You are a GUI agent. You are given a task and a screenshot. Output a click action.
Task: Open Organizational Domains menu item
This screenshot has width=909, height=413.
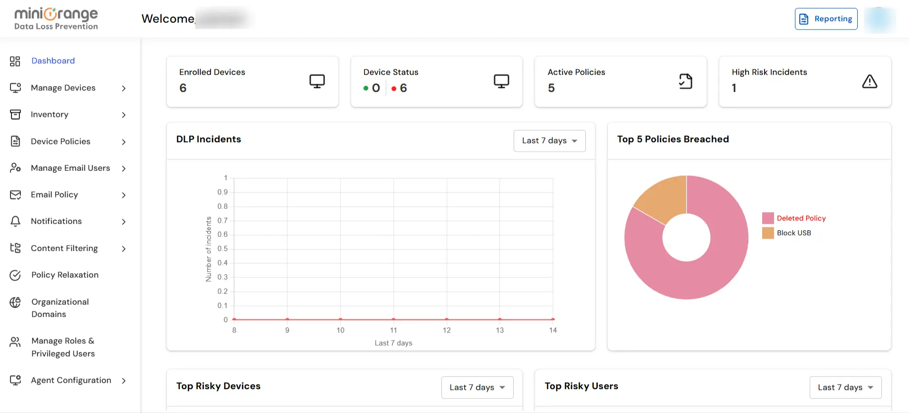[x=60, y=308]
